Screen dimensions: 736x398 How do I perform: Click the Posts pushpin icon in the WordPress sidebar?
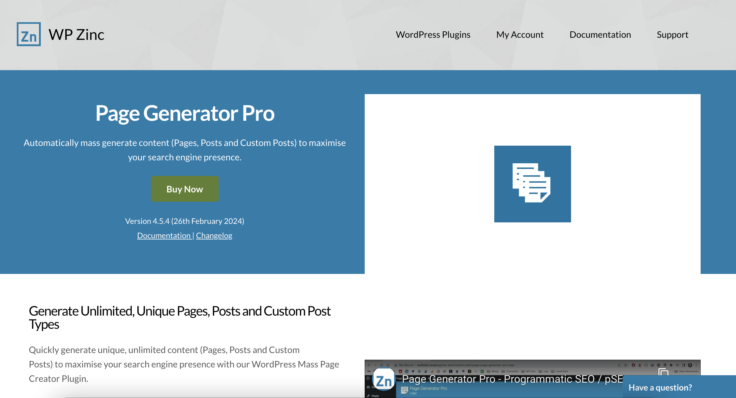click(x=369, y=396)
